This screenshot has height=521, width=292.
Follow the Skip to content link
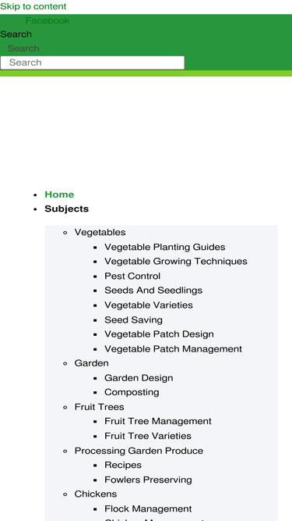[x=33, y=7]
